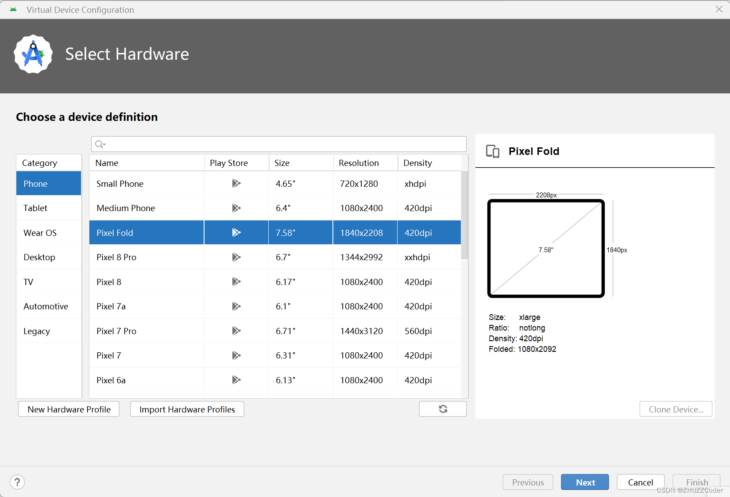Select the Desktop category
730x497 pixels.
(49, 257)
